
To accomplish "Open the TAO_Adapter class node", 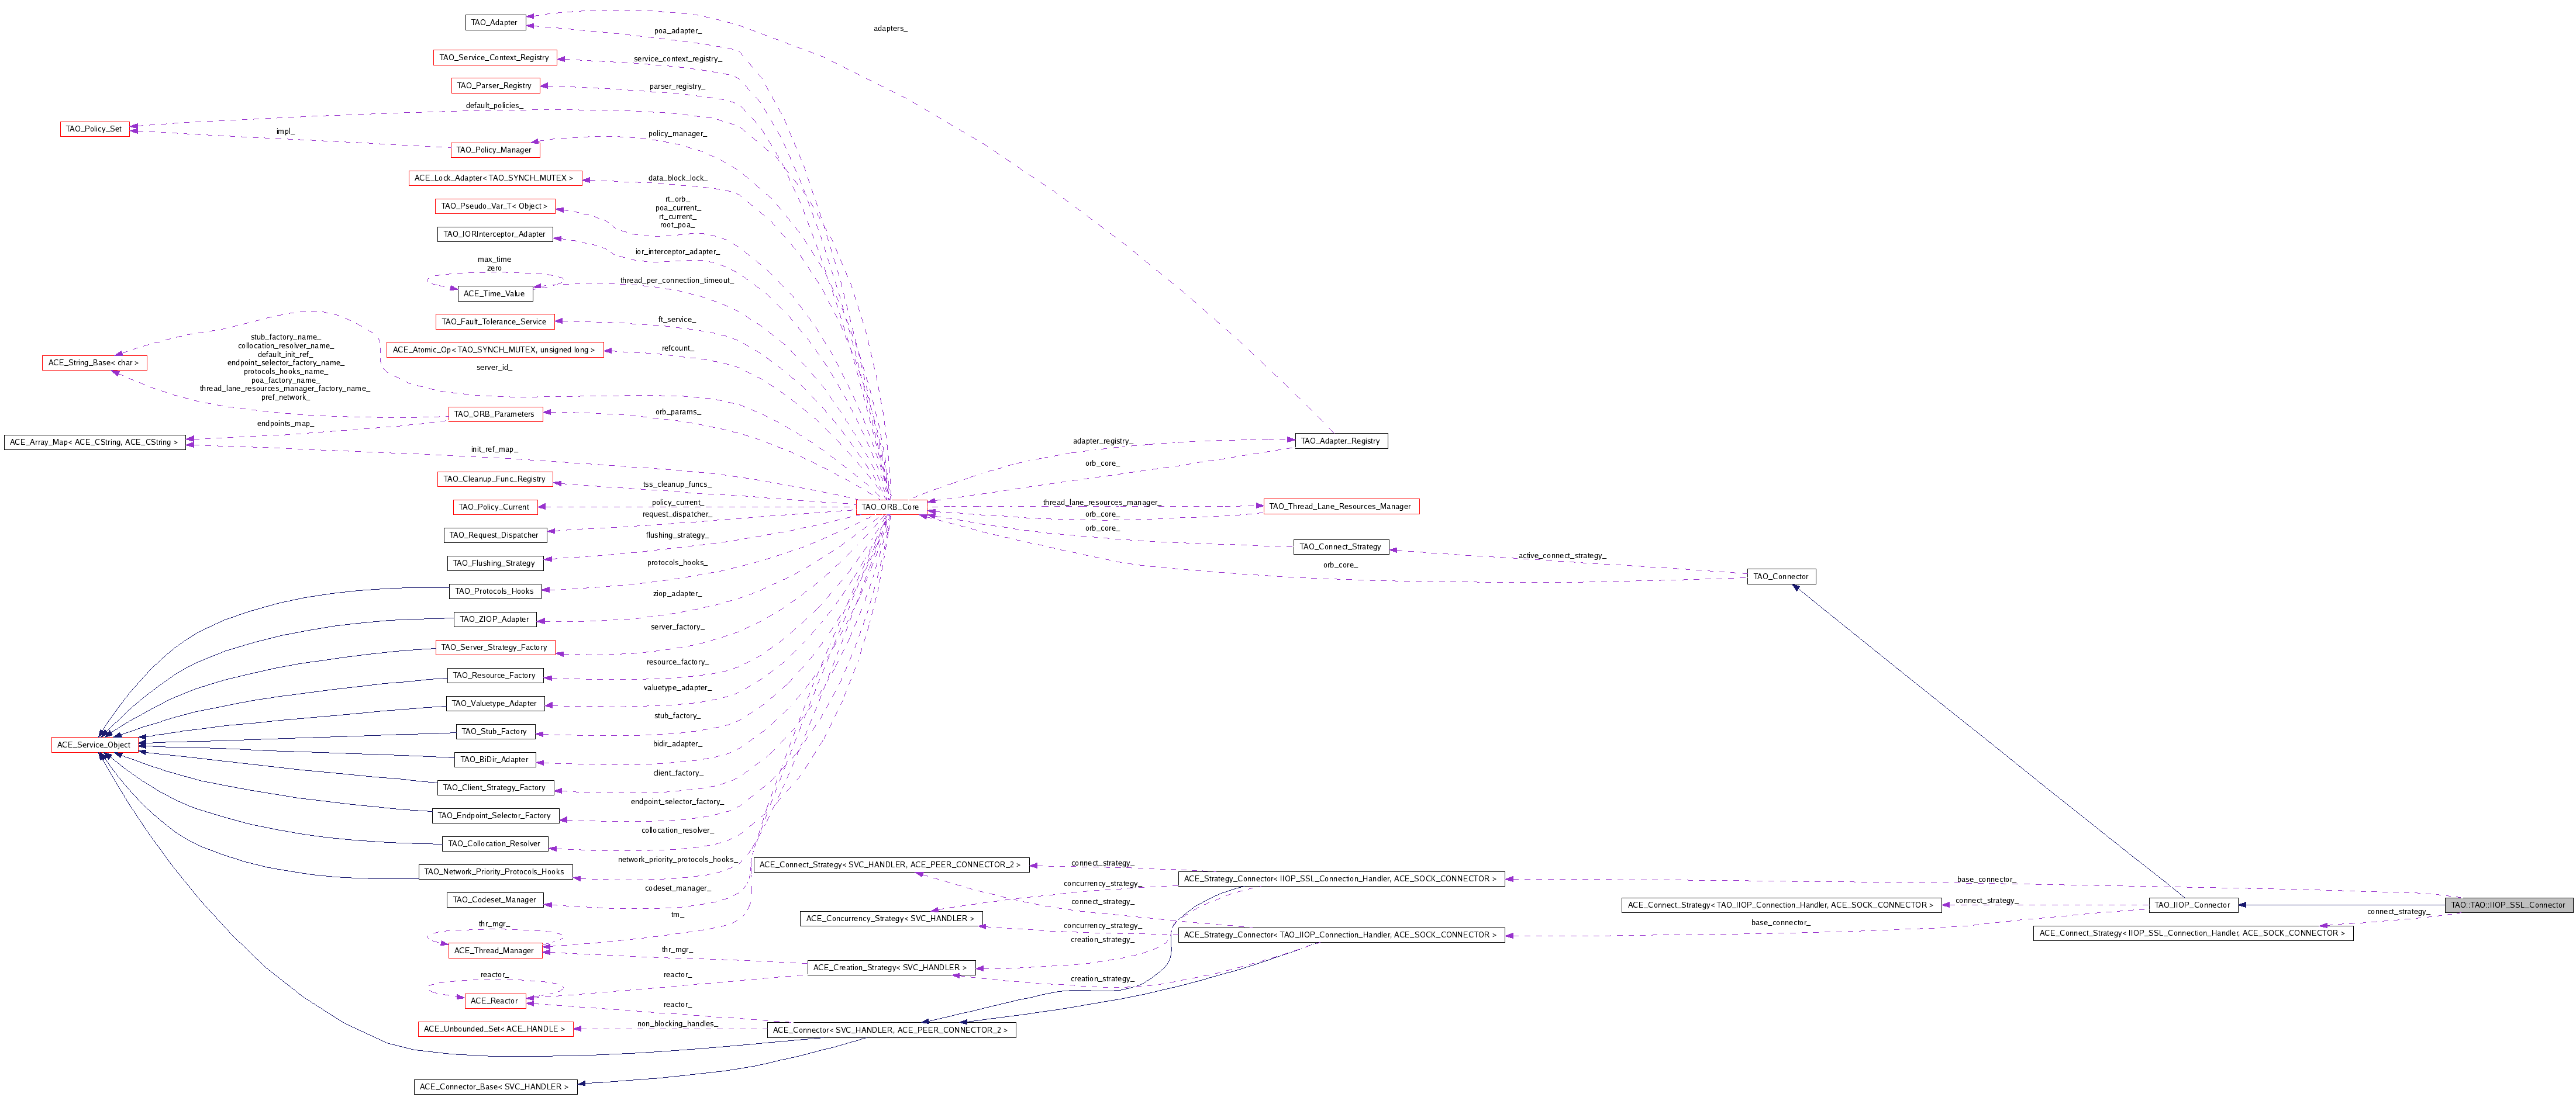I will (495, 22).
